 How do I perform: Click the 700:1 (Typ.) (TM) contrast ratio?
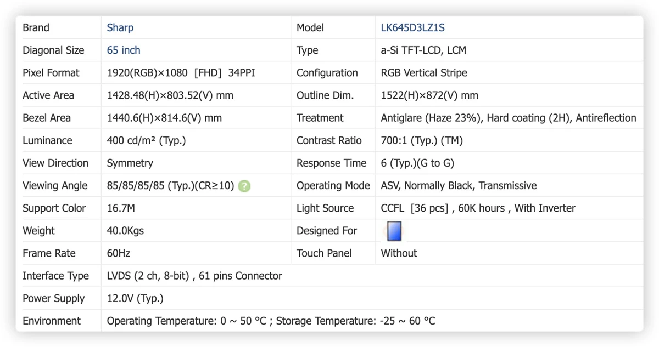tap(422, 140)
